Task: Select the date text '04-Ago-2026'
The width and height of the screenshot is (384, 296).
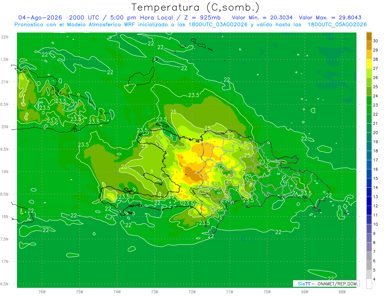Action: point(40,18)
